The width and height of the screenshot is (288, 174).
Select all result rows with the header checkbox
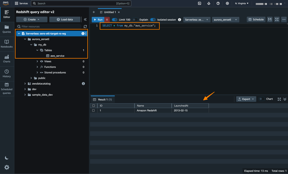[x=93, y=106]
